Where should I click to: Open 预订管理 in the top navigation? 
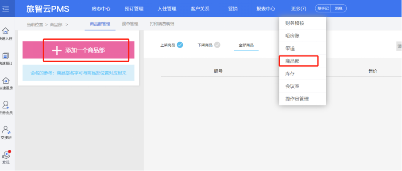pyautogui.click(x=134, y=9)
